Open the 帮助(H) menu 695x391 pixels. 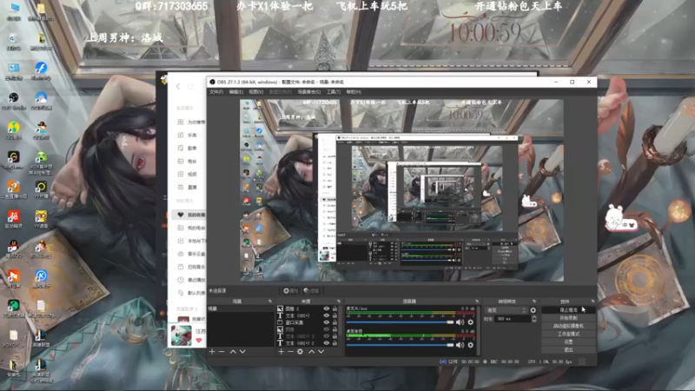[x=354, y=92]
